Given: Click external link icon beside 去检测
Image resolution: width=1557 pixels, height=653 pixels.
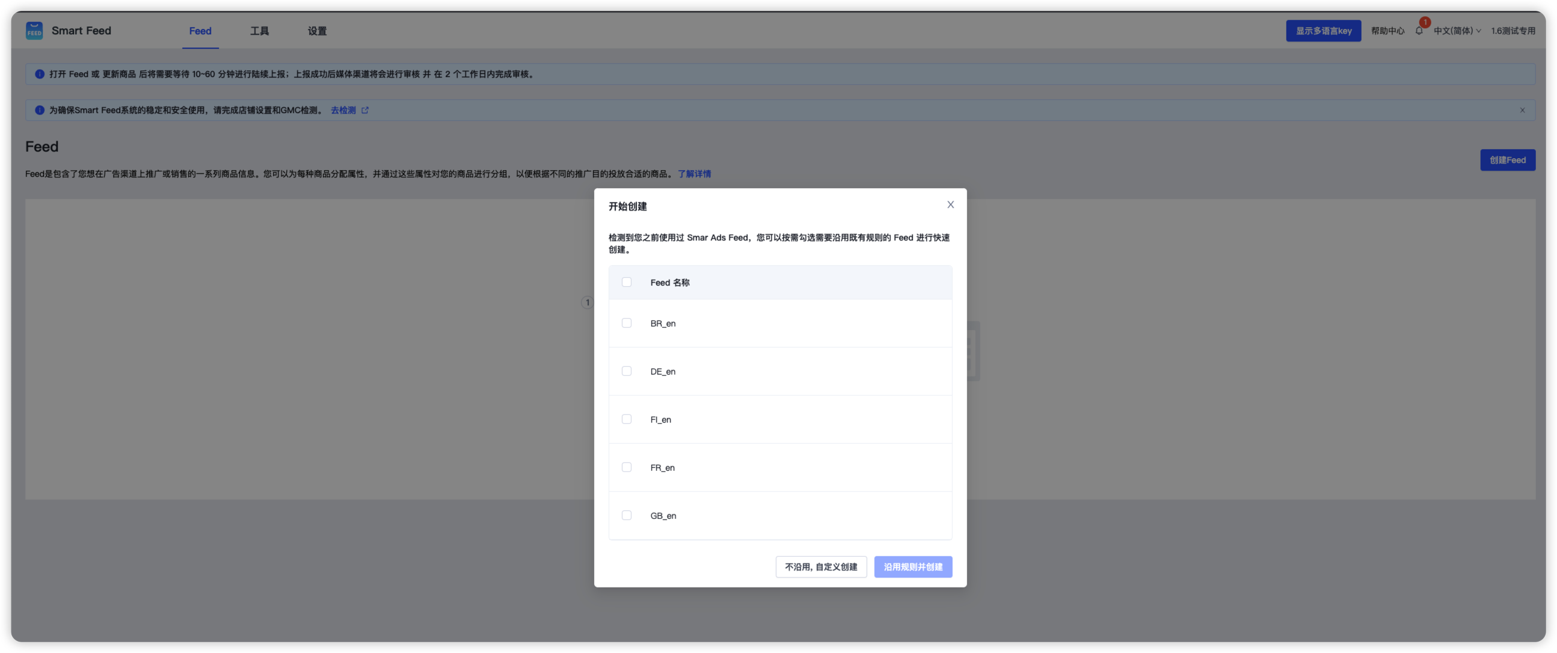Looking at the screenshot, I should (x=364, y=110).
